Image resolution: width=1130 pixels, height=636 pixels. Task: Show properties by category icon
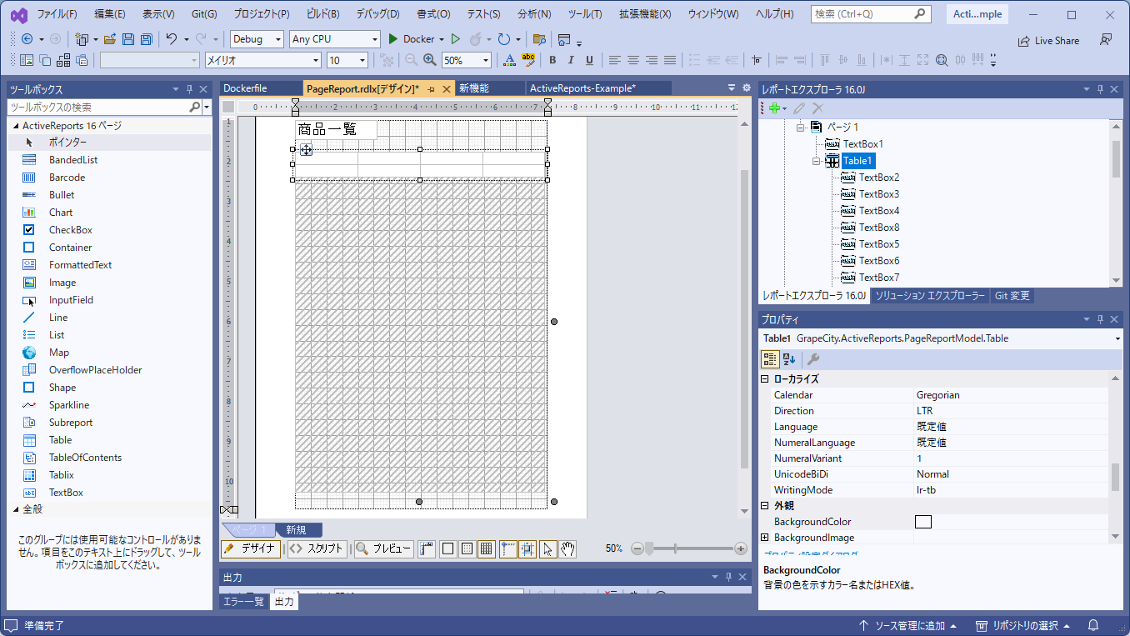770,359
